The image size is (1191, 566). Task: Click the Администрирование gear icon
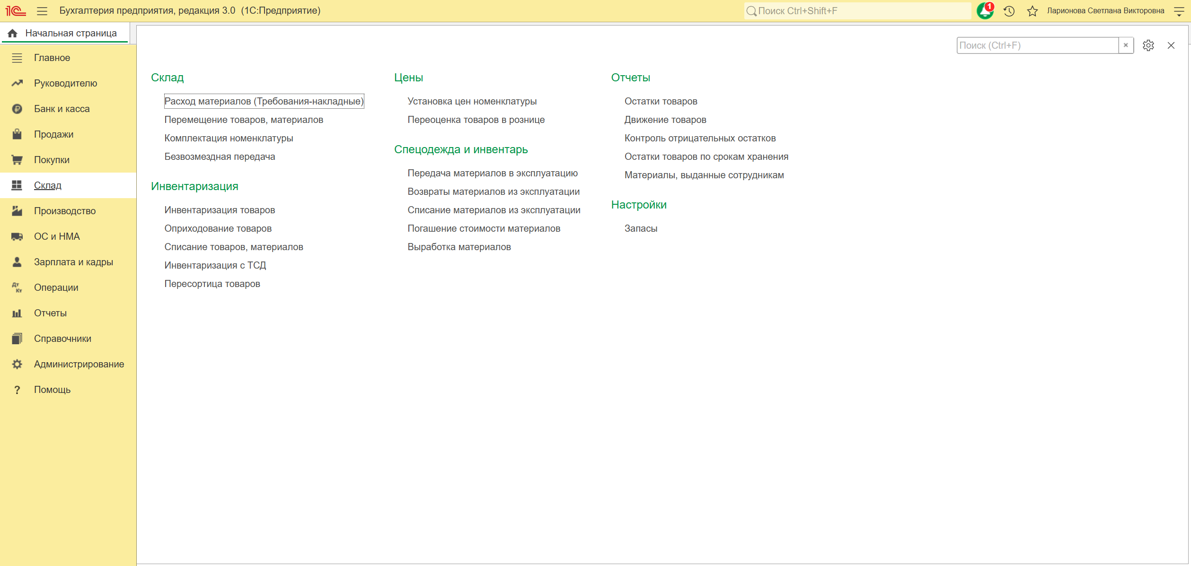pyautogui.click(x=17, y=364)
